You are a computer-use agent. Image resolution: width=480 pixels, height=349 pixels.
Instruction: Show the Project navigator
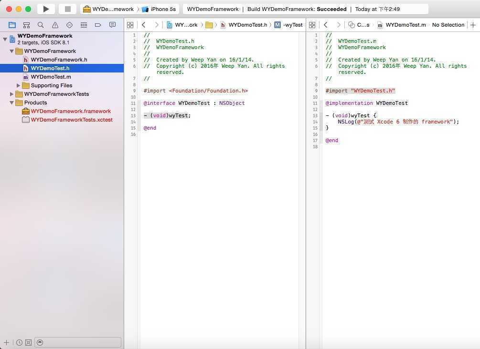click(x=12, y=25)
